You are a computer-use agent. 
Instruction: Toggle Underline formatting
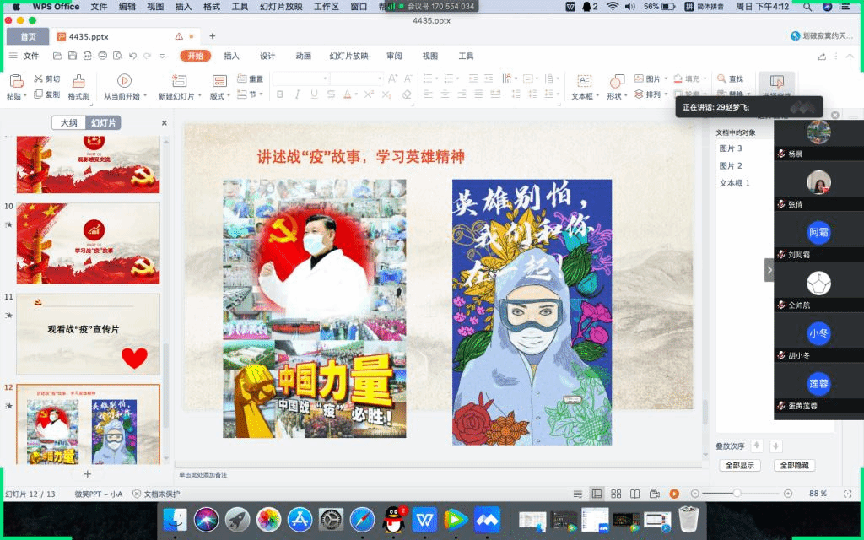point(314,94)
